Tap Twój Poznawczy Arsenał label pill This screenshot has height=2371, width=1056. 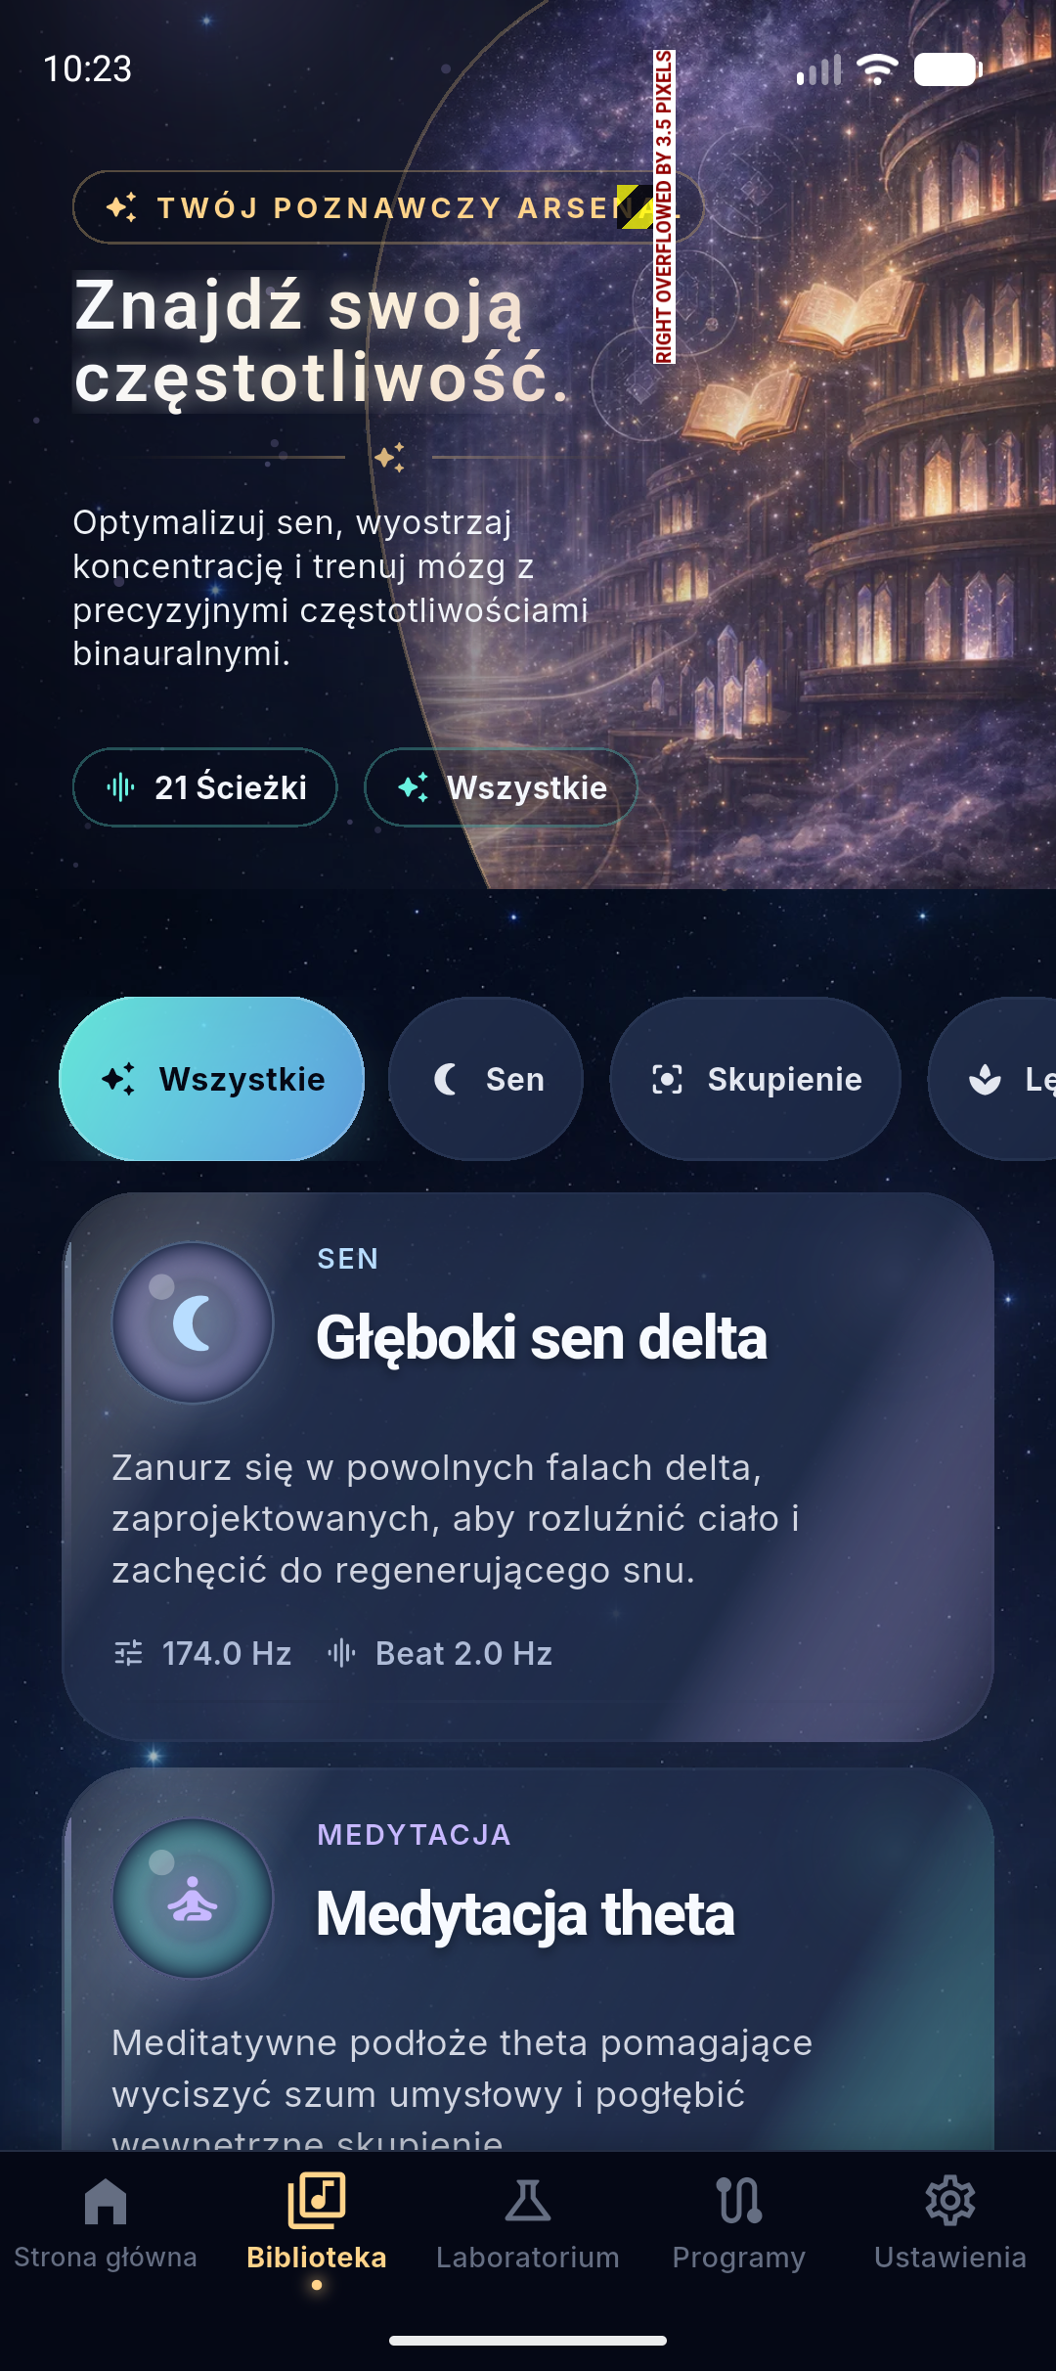[388, 207]
